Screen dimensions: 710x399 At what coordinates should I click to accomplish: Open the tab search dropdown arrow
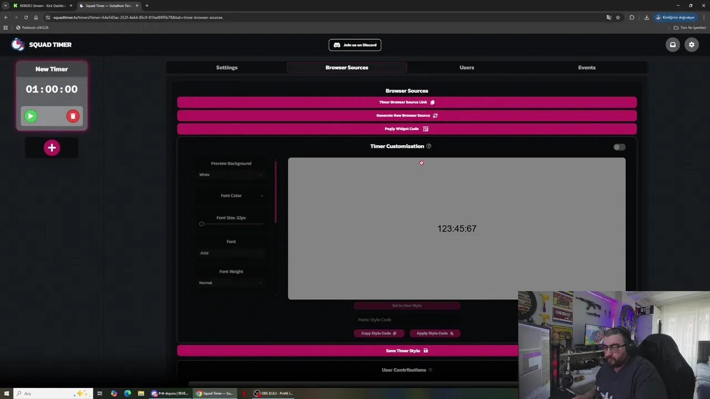pos(5,6)
